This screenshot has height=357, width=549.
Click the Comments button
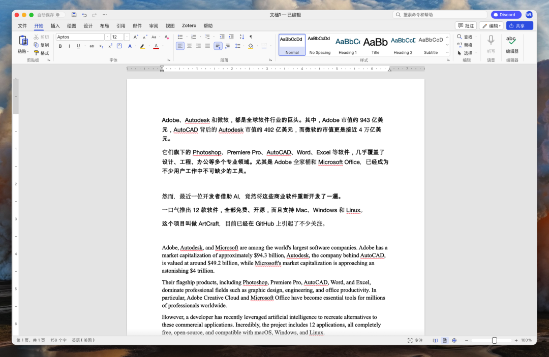click(466, 25)
